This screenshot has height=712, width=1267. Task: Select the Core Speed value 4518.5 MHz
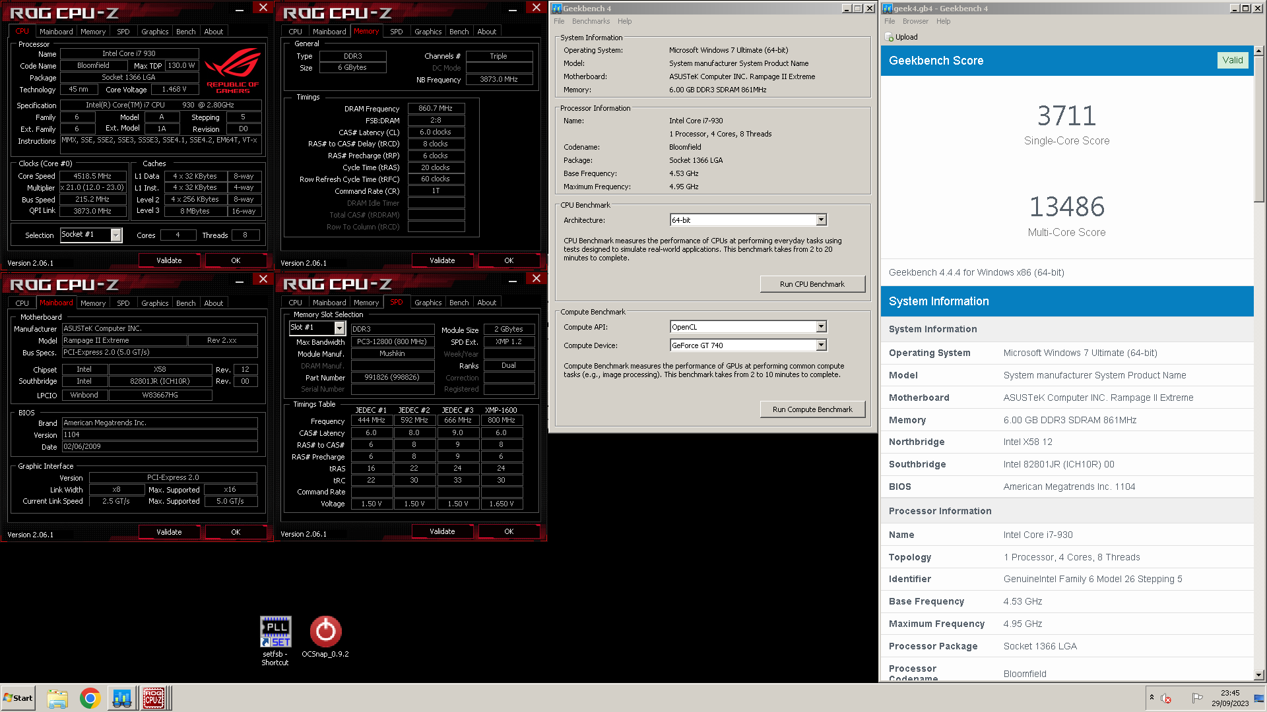click(x=92, y=176)
